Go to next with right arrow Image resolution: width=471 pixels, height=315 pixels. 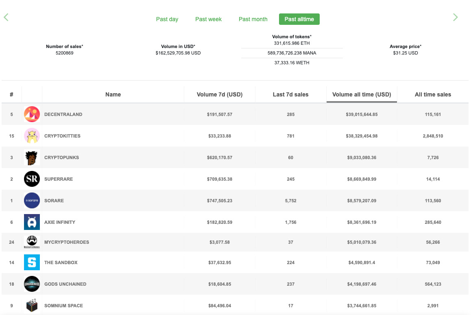click(456, 17)
